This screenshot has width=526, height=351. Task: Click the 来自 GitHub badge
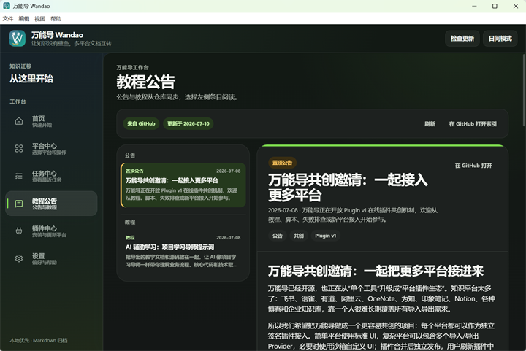pyautogui.click(x=141, y=123)
